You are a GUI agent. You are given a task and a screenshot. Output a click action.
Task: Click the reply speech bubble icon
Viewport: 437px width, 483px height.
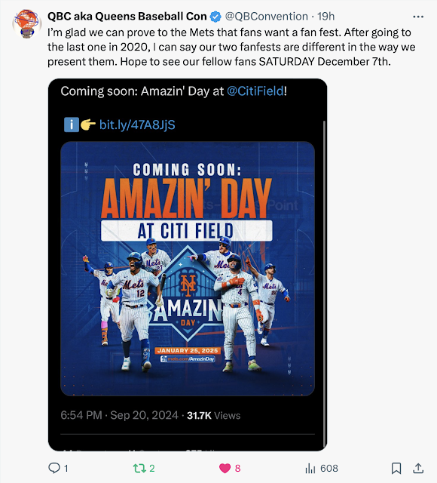point(54,468)
